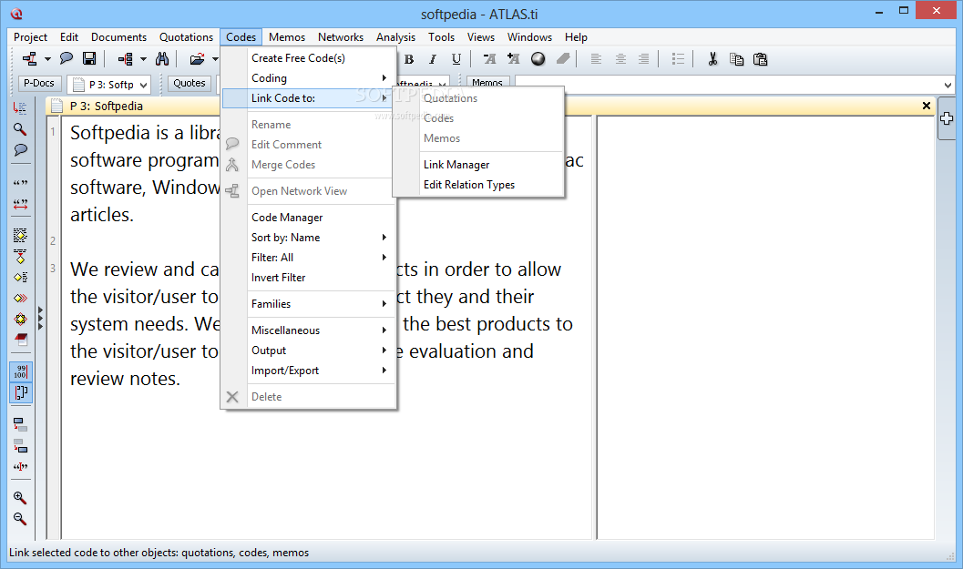
Task: Click the decrease font size icon
Action: [x=489, y=59]
